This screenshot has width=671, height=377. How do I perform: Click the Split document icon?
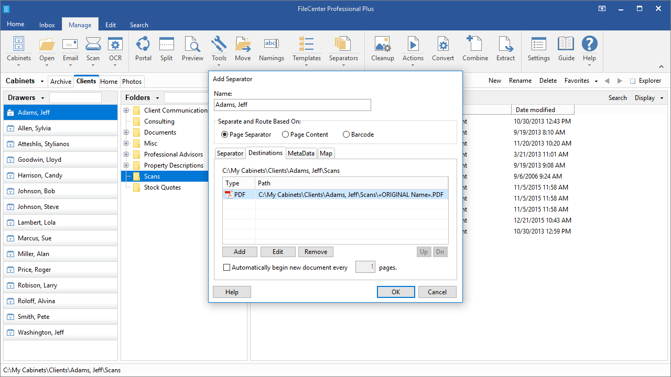click(167, 49)
